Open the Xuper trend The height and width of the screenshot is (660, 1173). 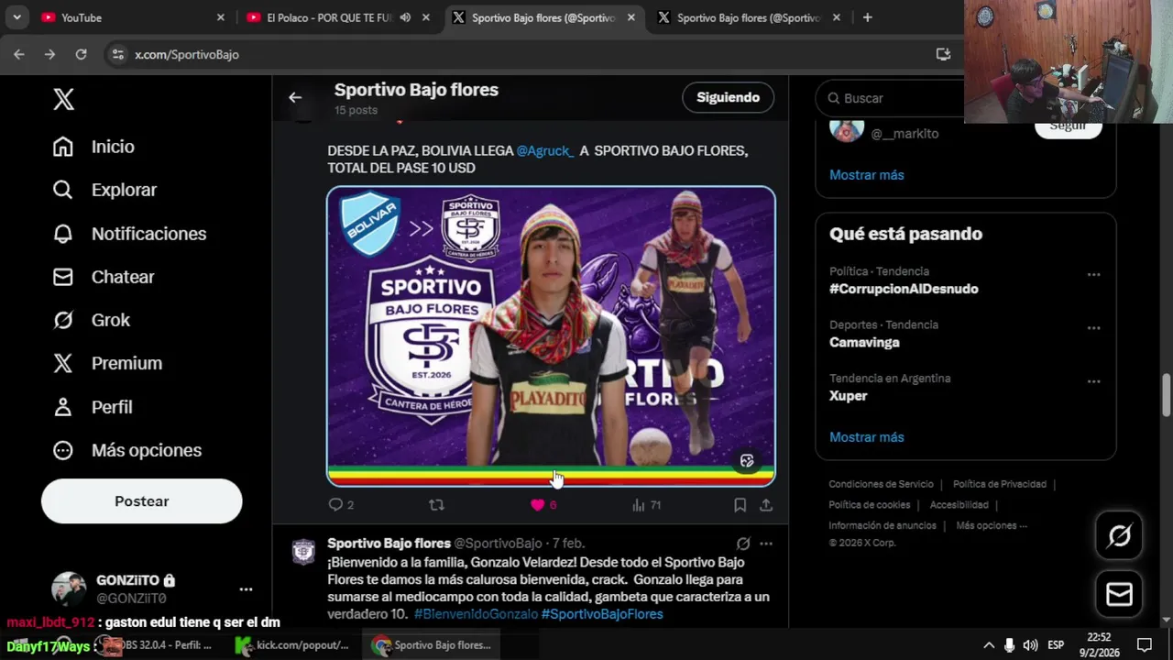tap(848, 396)
